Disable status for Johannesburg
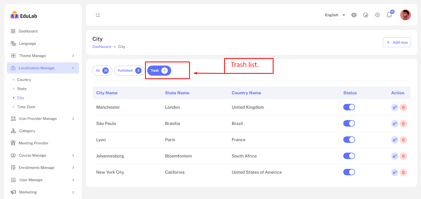The width and height of the screenshot is (421, 199). tap(349, 156)
